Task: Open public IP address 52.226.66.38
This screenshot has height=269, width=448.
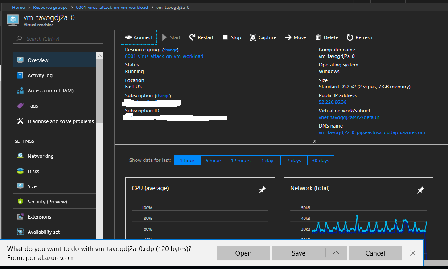Action: coord(333,102)
